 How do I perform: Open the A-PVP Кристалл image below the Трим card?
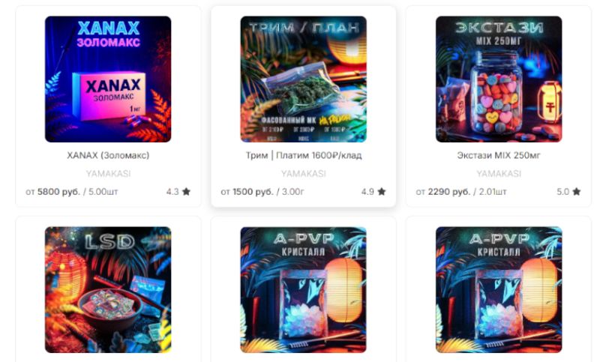(304, 290)
